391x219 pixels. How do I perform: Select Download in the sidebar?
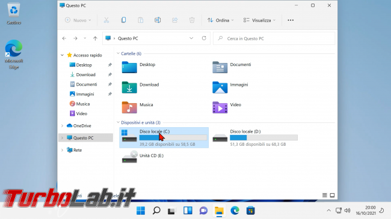85,74
